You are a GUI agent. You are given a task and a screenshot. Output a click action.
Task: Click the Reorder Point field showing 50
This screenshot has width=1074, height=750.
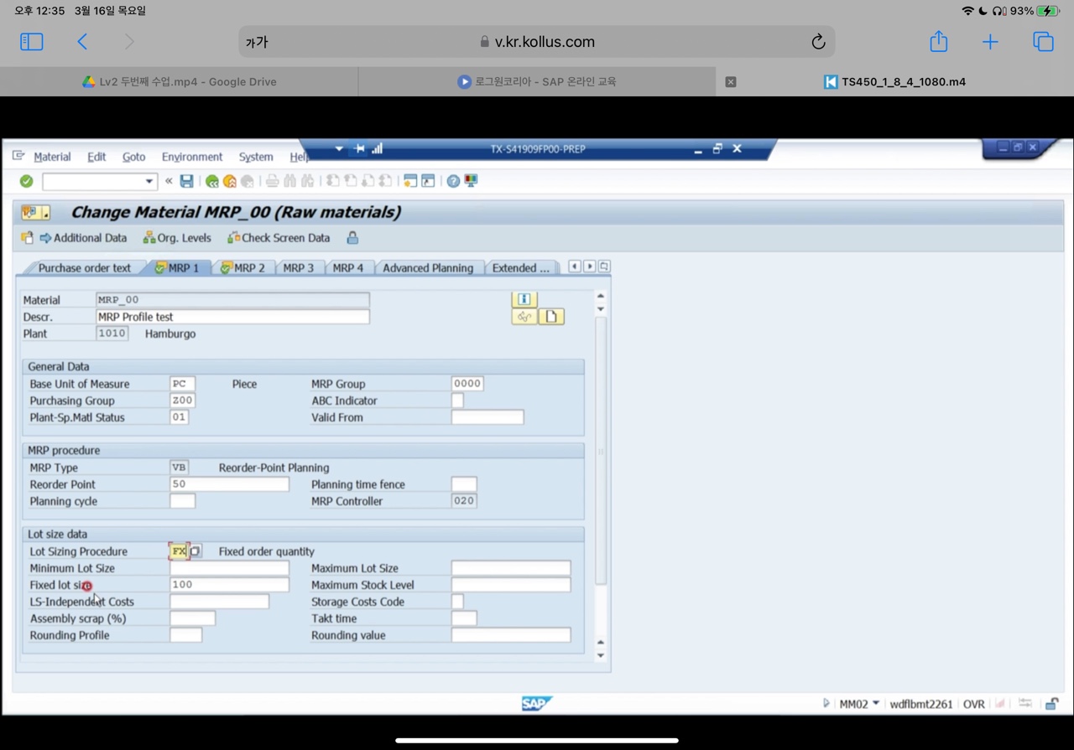coord(229,484)
